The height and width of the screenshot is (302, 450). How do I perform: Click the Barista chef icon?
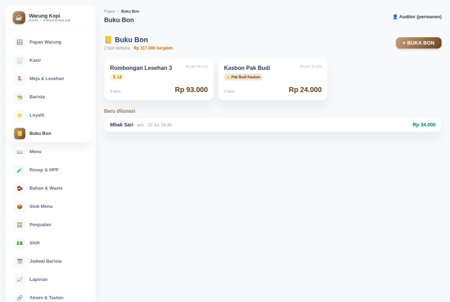tap(20, 97)
